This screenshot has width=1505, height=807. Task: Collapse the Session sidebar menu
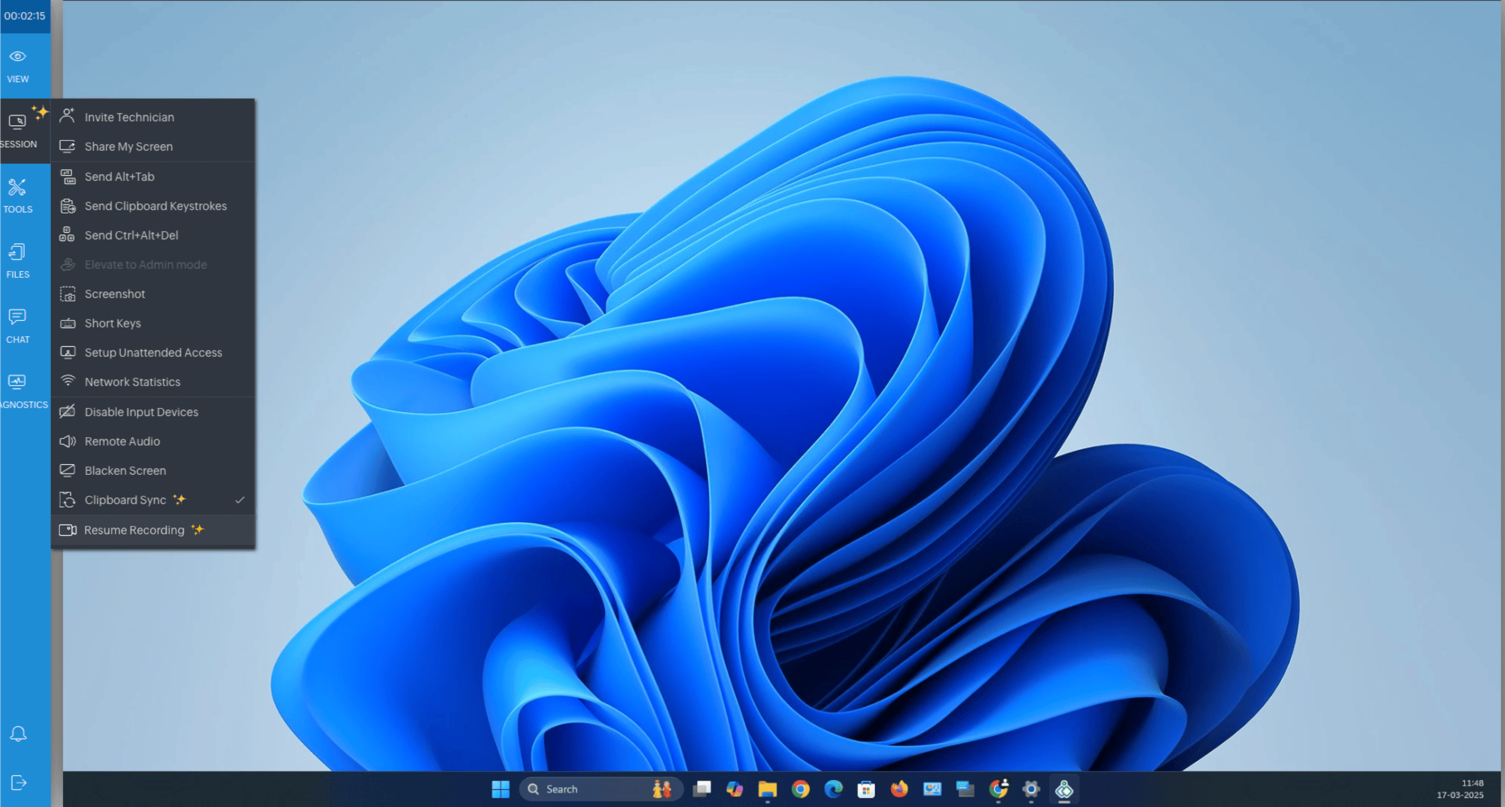click(x=18, y=130)
